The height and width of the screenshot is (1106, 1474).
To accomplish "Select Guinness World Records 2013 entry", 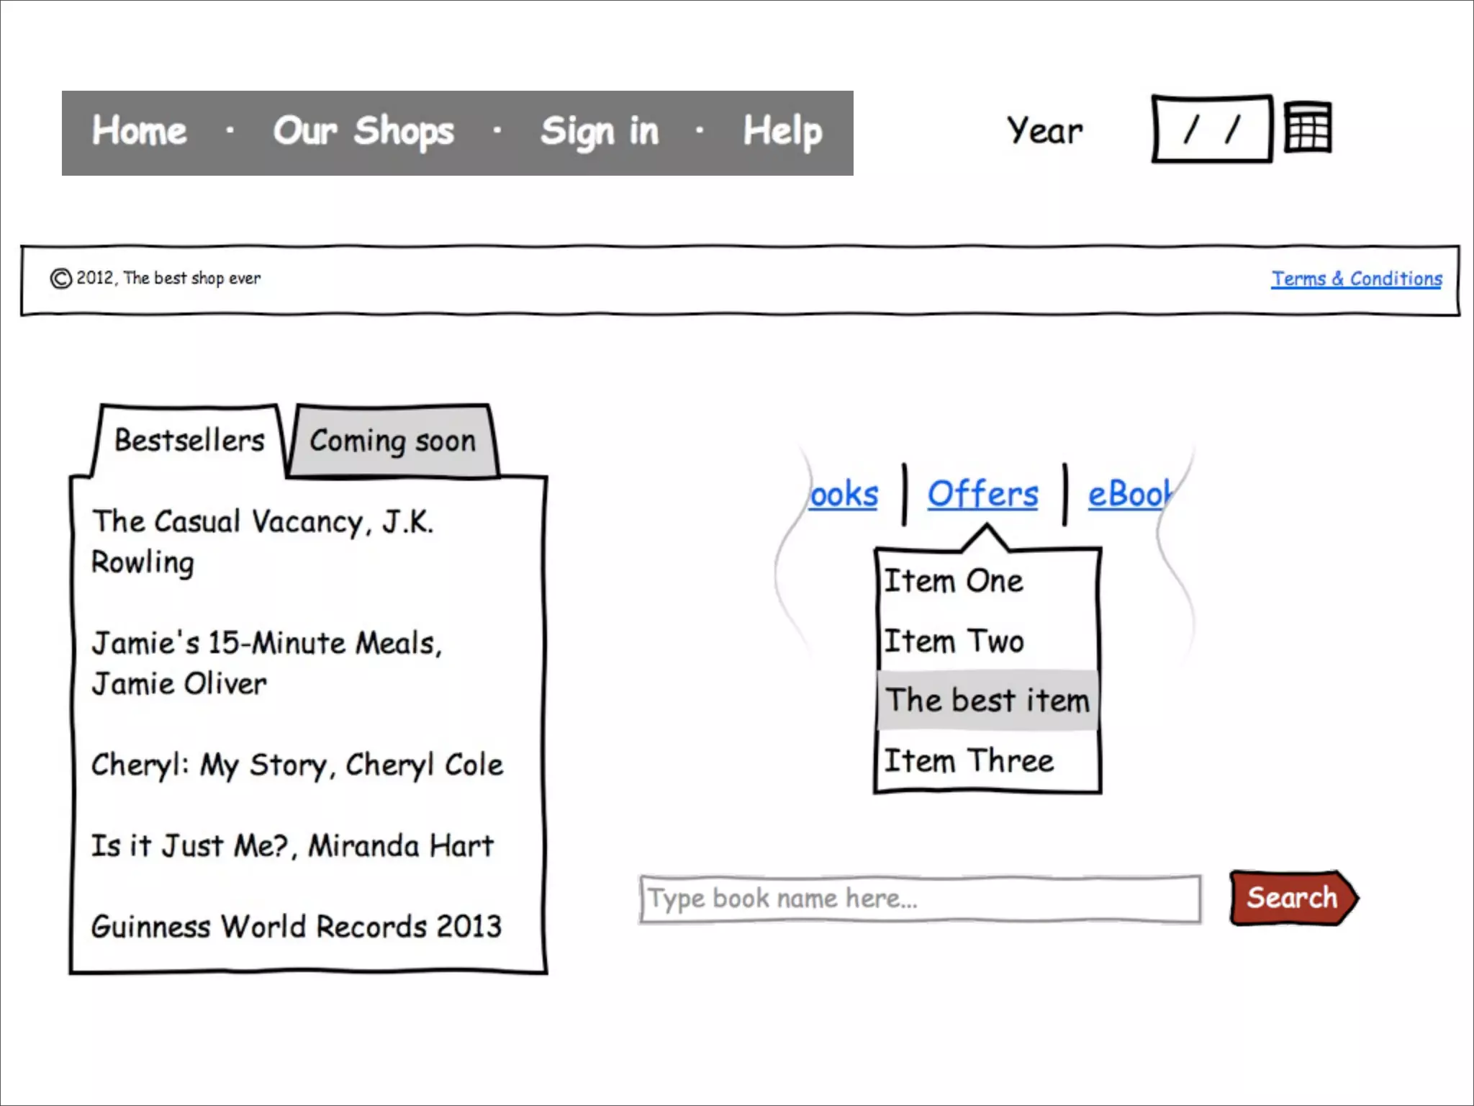I will coord(296,927).
